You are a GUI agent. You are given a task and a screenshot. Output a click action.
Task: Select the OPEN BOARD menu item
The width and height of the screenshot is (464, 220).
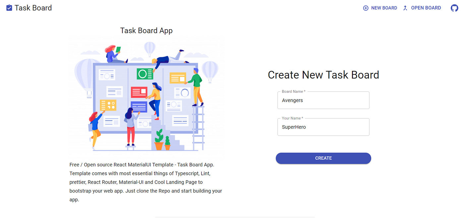pos(422,8)
